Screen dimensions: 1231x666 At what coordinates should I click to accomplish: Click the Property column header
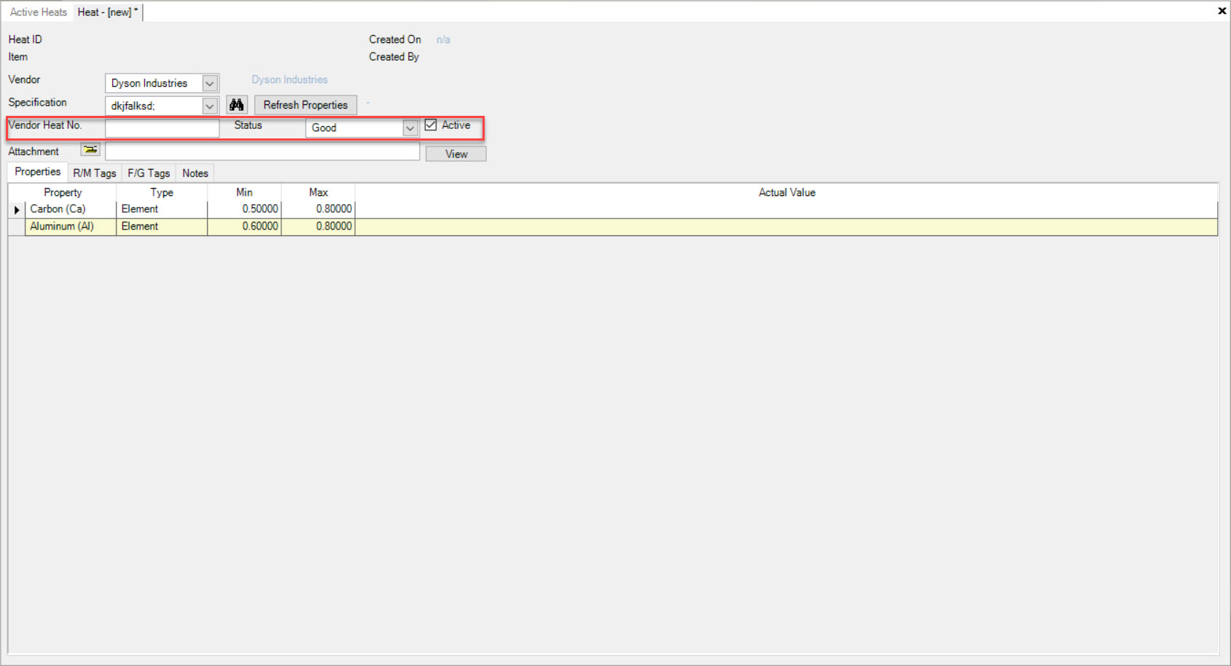click(63, 192)
